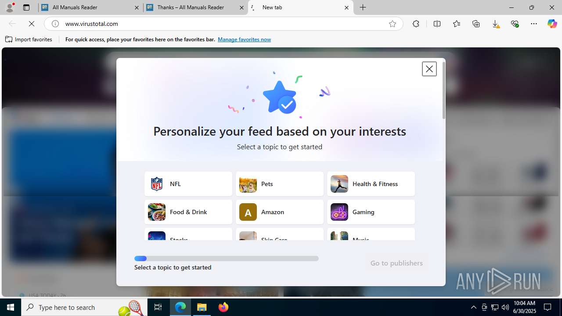Minimize the Edge window

(x=512, y=7)
